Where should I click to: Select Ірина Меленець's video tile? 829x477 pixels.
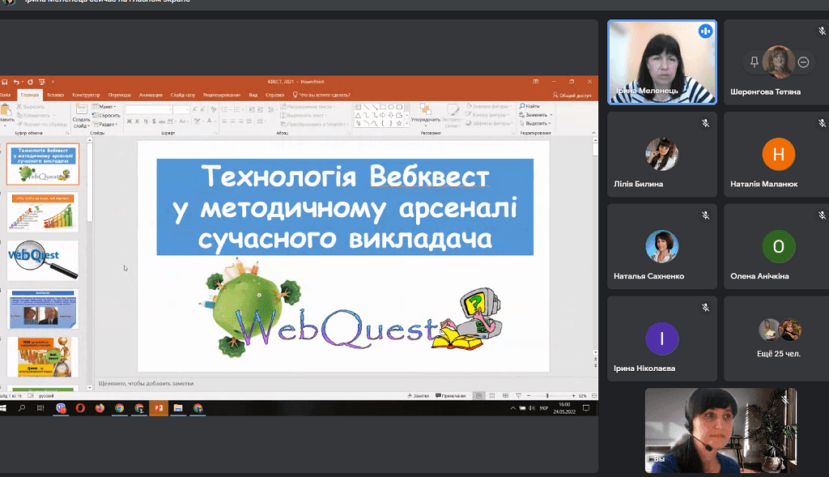[x=662, y=62]
